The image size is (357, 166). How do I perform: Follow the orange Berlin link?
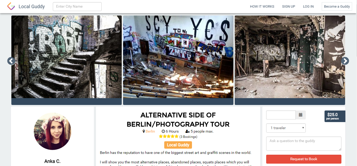(150, 131)
